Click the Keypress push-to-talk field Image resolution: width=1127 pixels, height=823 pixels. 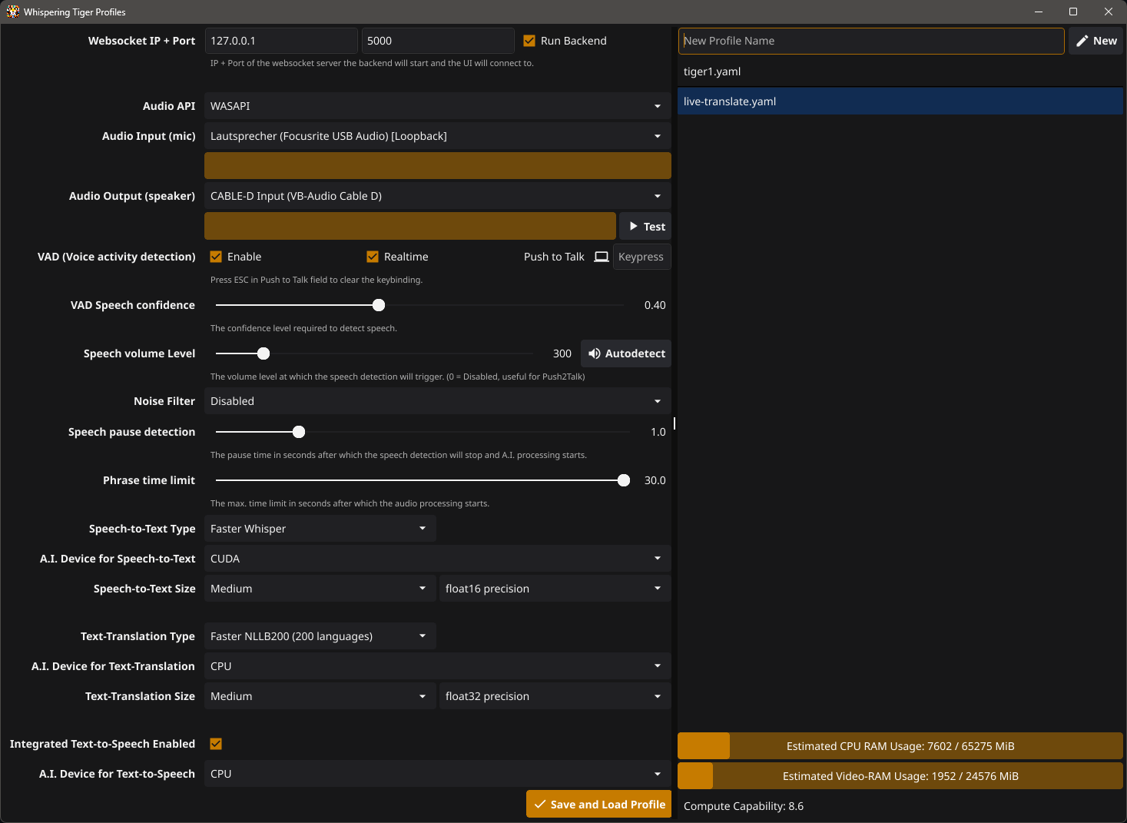[x=641, y=257]
